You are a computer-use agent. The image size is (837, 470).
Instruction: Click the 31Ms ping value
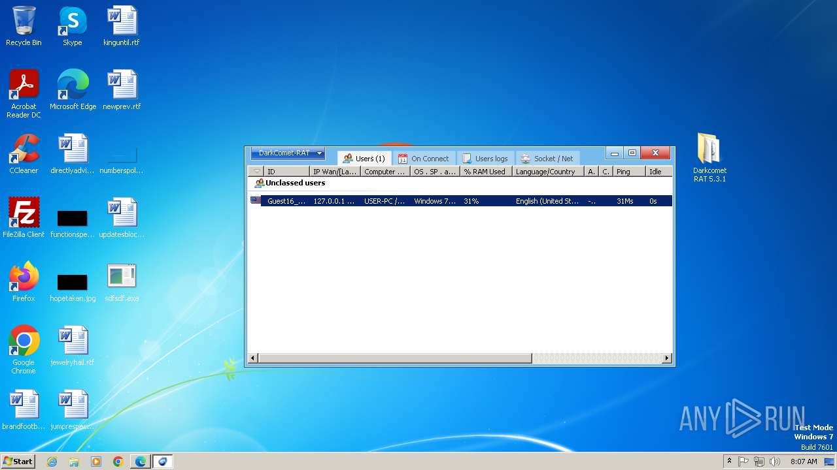tap(624, 201)
